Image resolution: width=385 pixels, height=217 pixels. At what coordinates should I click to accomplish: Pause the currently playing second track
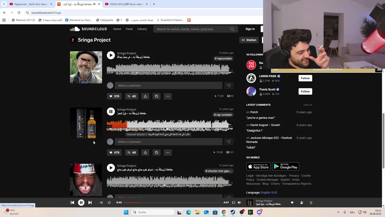pos(111,112)
